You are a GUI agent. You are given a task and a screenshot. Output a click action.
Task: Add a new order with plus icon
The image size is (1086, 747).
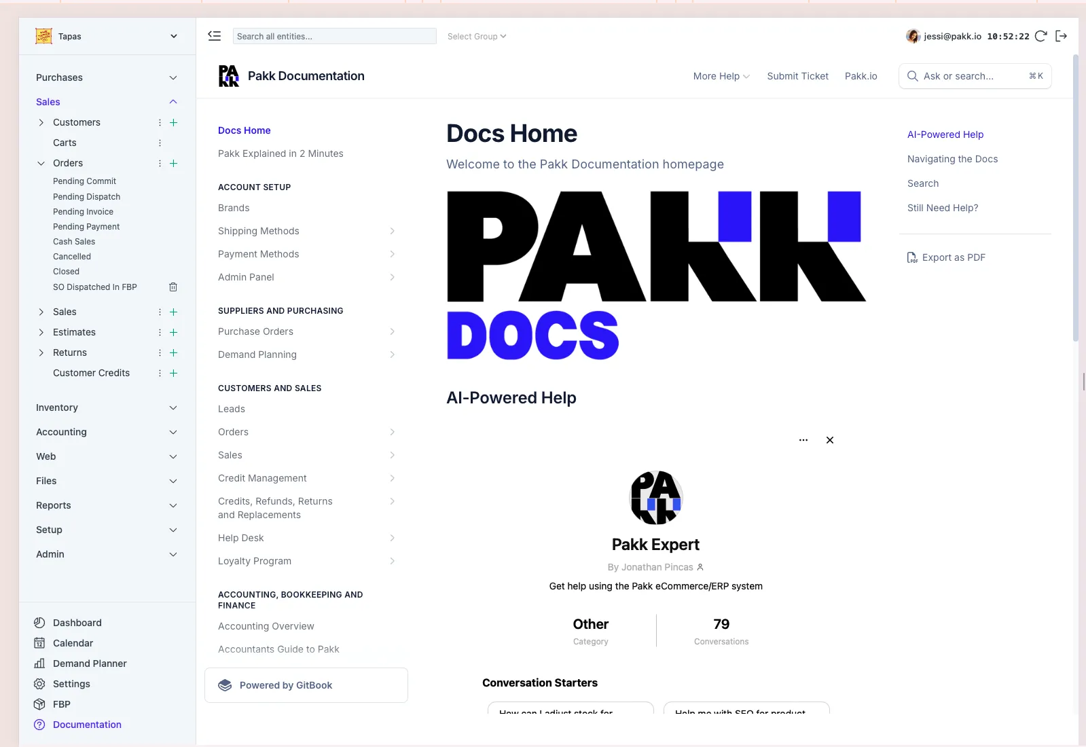coord(173,163)
